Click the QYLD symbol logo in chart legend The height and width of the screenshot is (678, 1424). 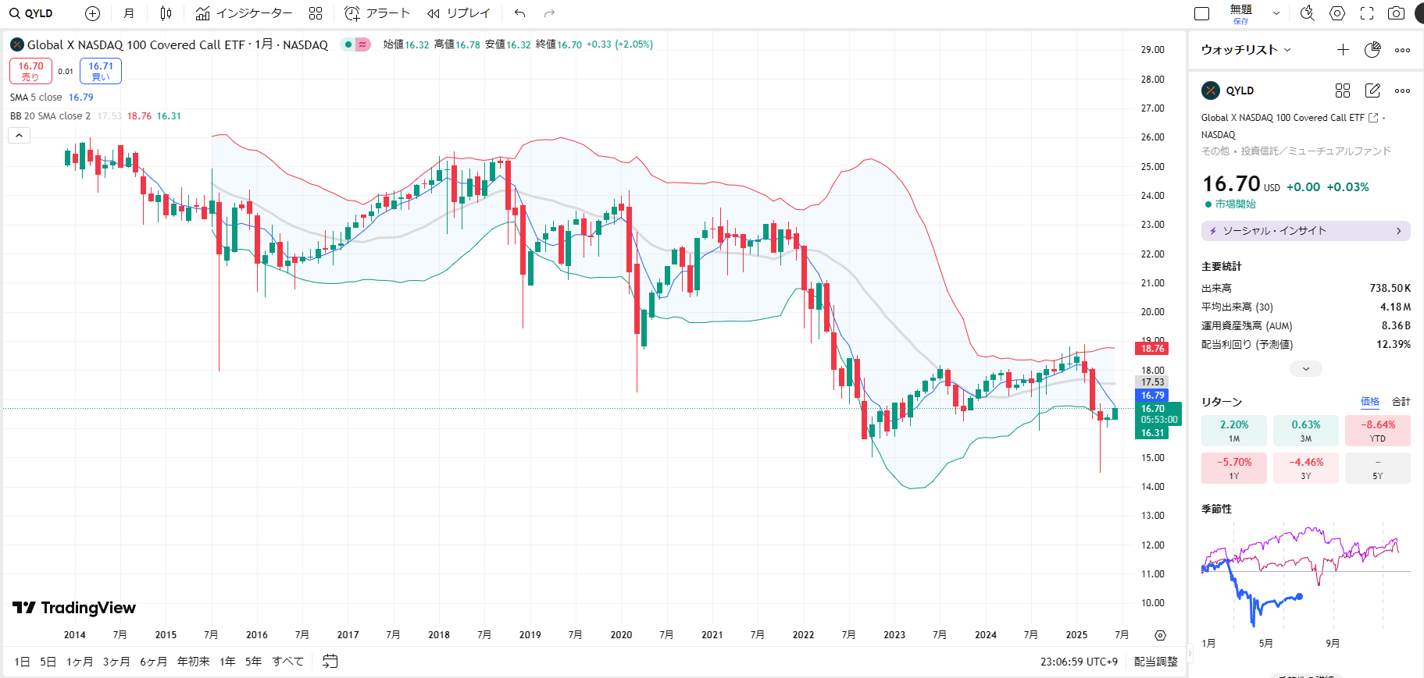pyautogui.click(x=17, y=44)
